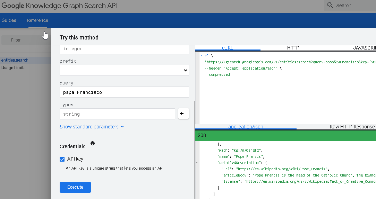Open the prefix dropdown

124,70
